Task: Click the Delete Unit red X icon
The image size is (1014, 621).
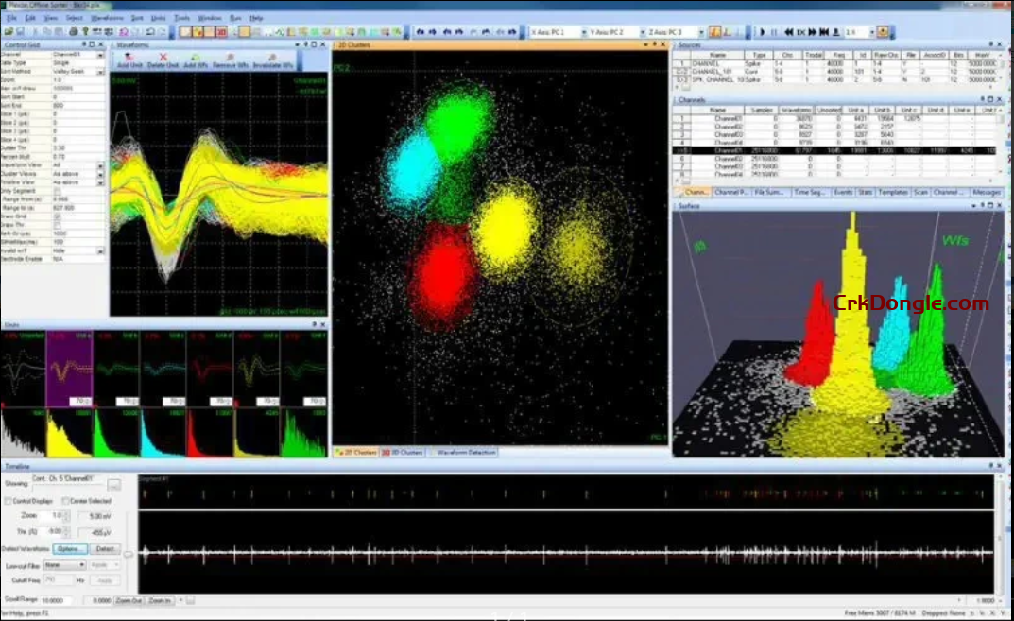Action: [163, 59]
